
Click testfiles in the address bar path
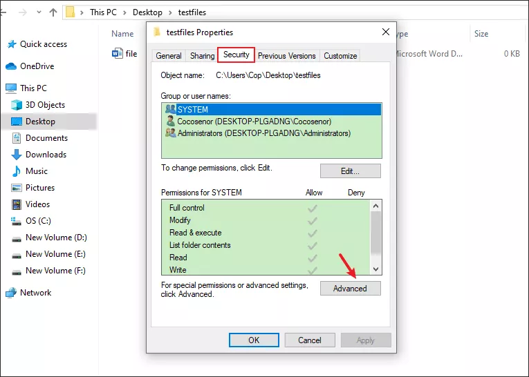click(192, 12)
